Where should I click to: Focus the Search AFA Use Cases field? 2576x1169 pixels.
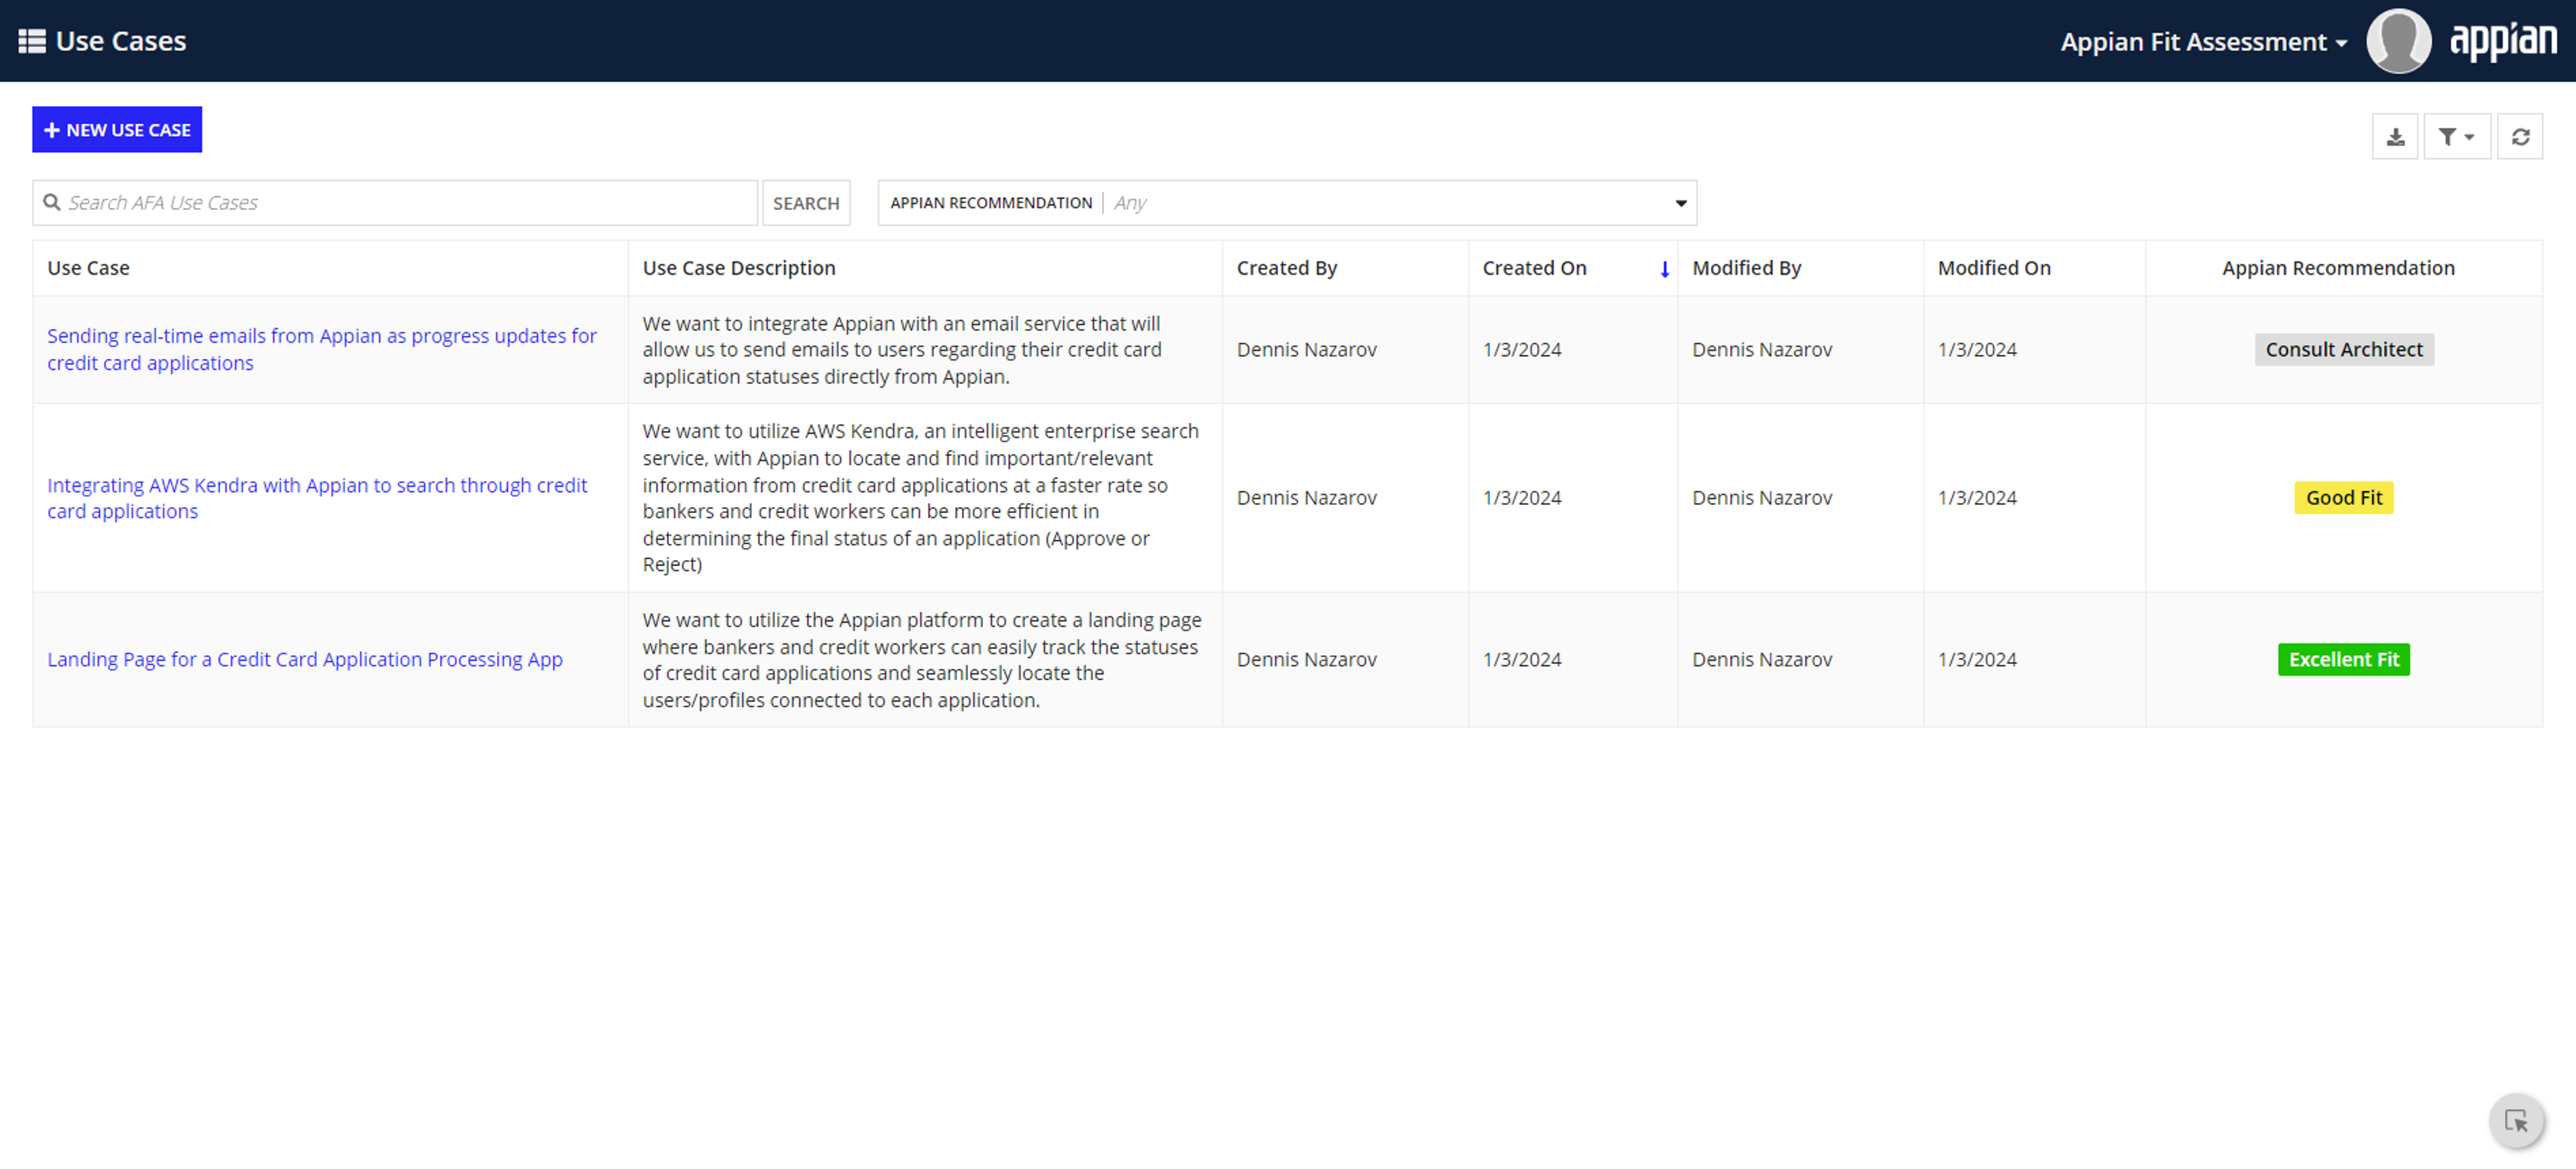[x=395, y=203]
